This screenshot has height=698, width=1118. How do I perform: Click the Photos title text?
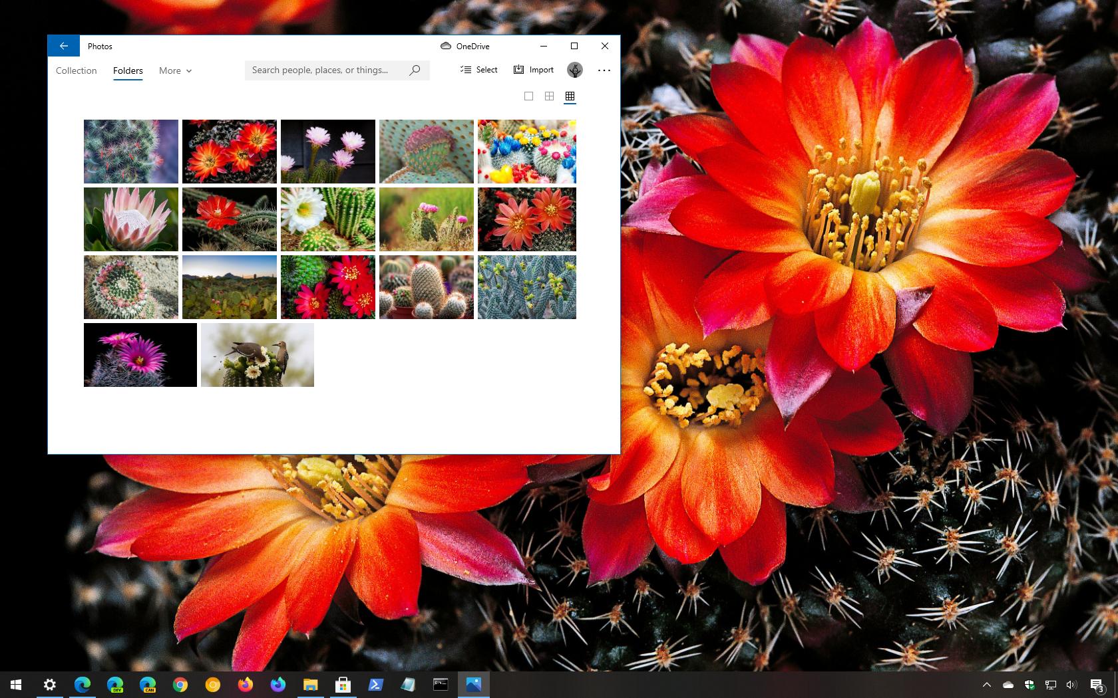coord(100,46)
